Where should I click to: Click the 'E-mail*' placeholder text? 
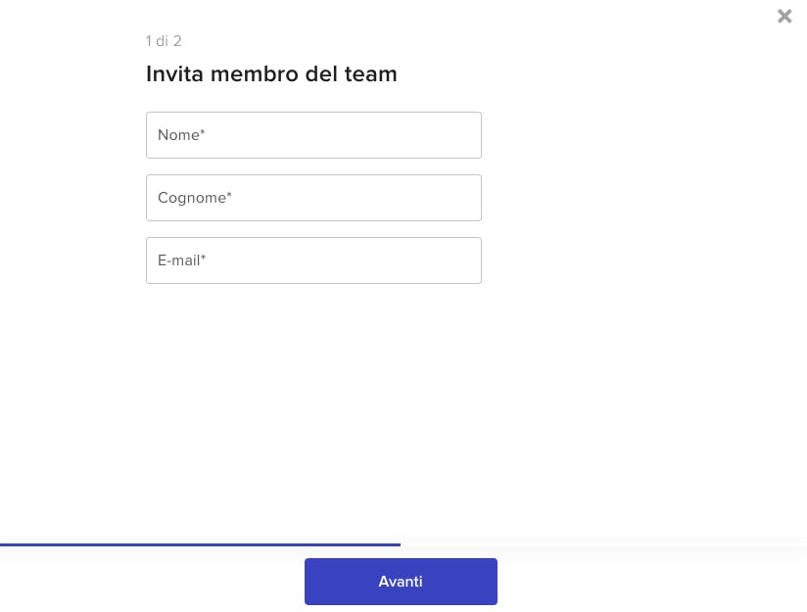coord(181,260)
